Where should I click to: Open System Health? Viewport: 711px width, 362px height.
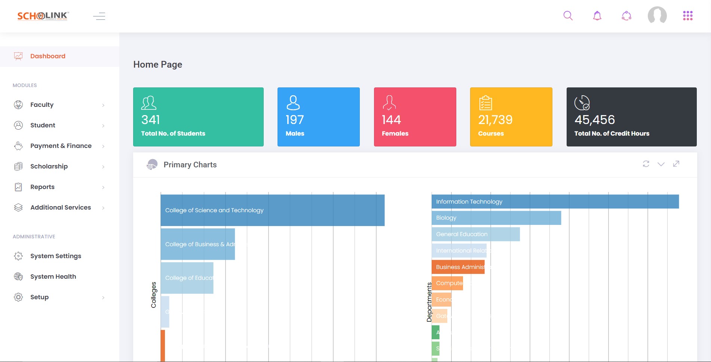click(53, 276)
